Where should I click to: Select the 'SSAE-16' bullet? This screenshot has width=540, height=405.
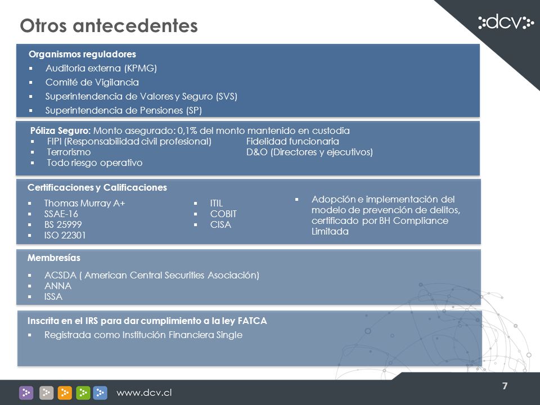tap(61, 214)
